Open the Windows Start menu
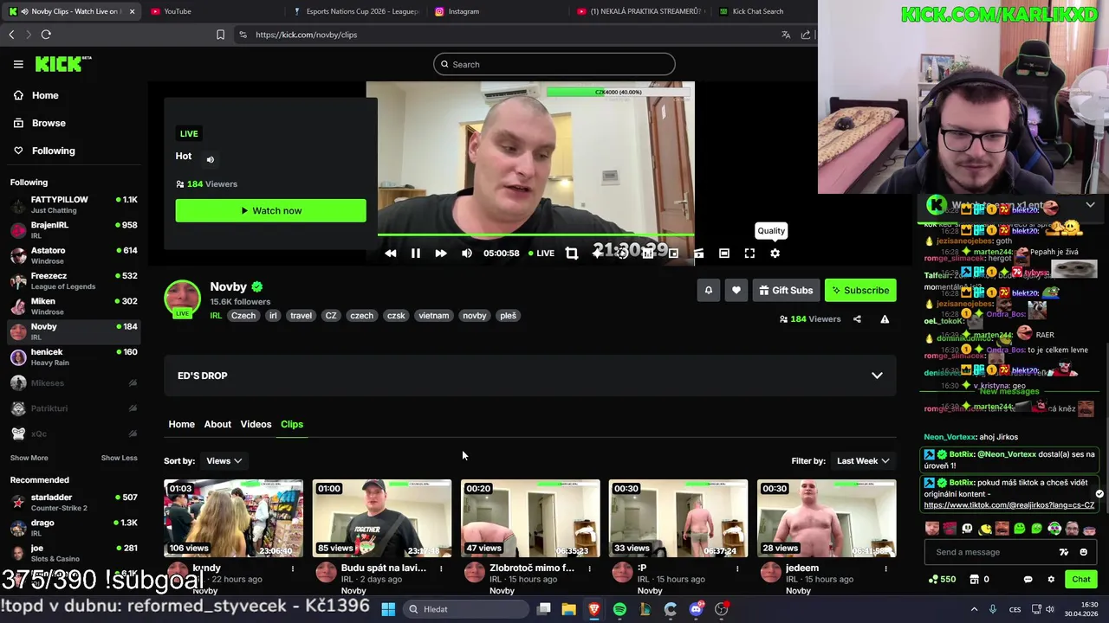This screenshot has width=1109, height=623. point(388,609)
